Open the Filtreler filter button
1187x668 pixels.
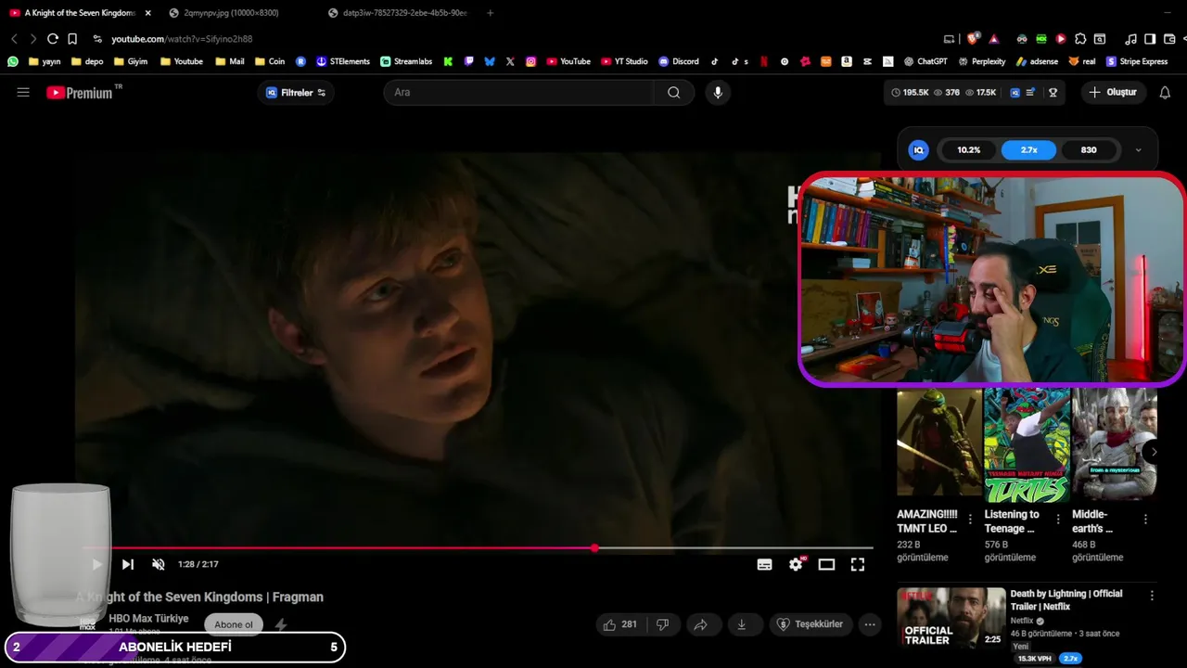click(296, 93)
